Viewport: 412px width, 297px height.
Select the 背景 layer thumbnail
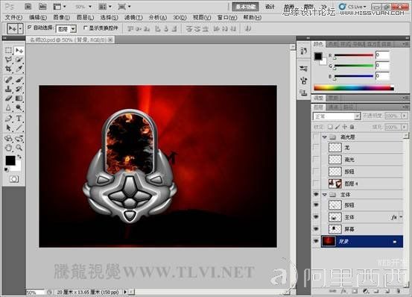[x=329, y=241]
